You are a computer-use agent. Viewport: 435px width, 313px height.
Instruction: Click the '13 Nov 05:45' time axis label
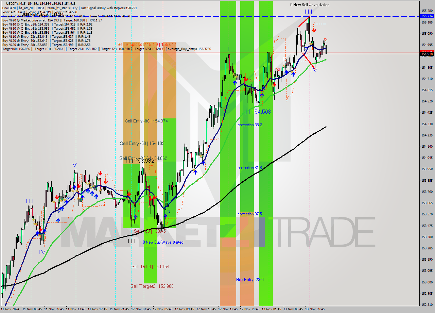click(x=293, y=309)
